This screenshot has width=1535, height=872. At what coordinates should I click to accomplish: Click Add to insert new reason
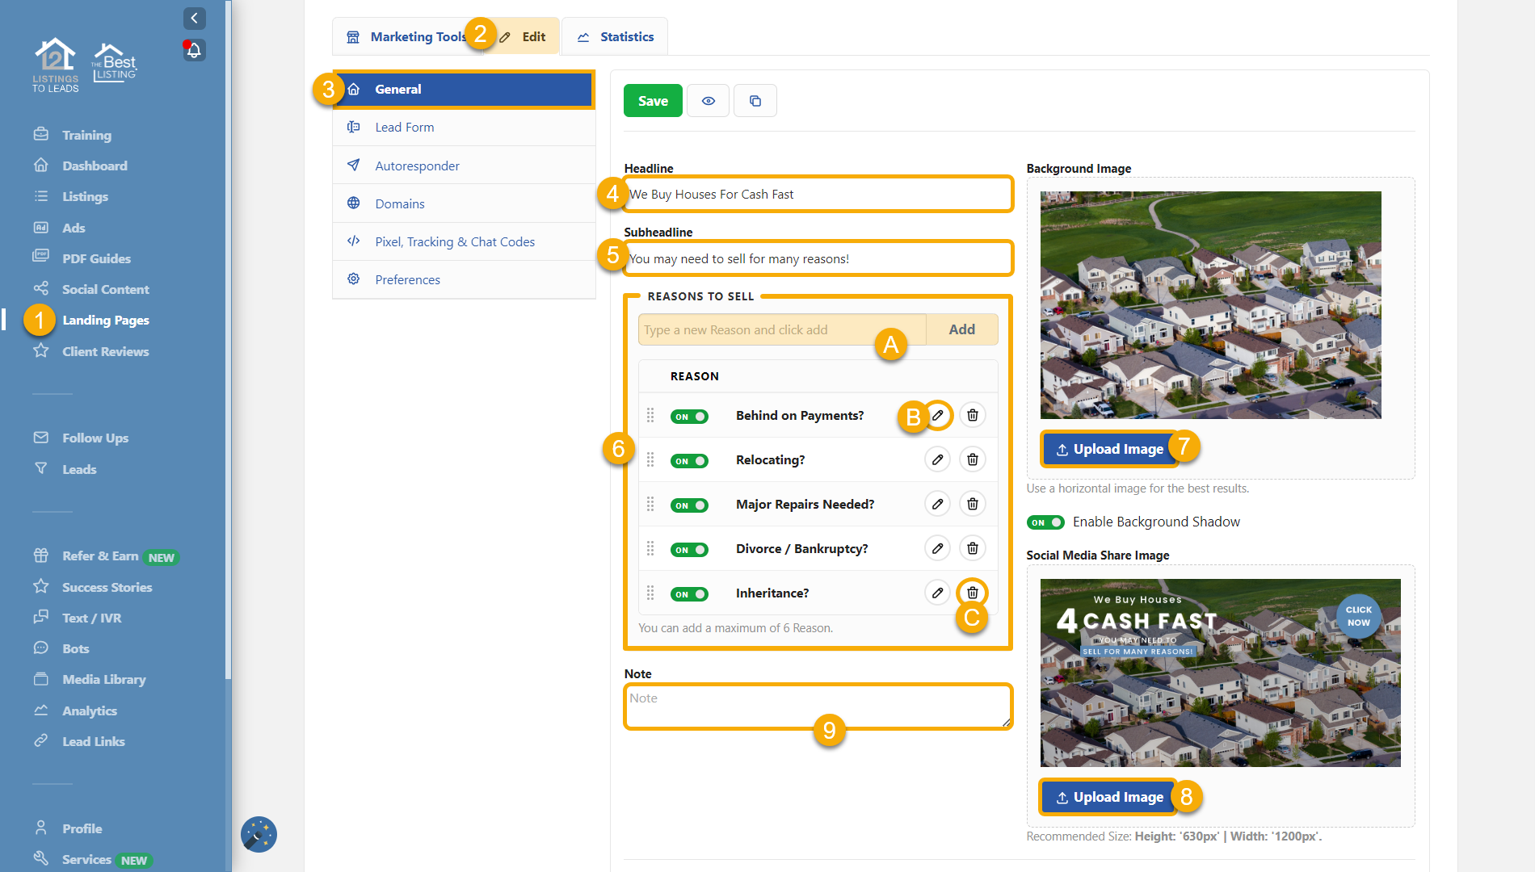tap(961, 329)
